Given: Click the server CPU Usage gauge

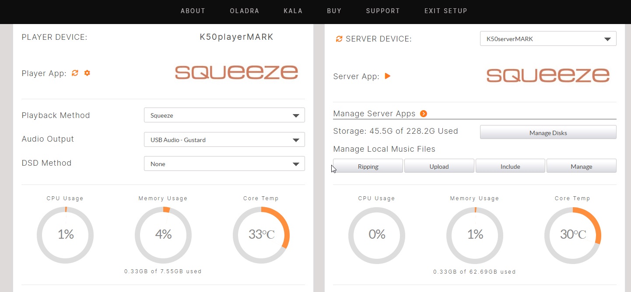Looking at the screenshot, I should coord(377,235).
